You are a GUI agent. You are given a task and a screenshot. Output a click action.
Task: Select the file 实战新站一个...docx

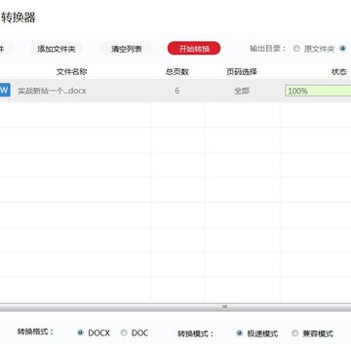(52, 91)
